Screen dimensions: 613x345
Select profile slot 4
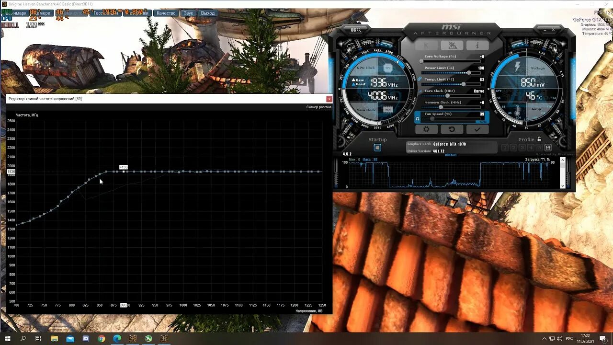[x=531, y=148]
